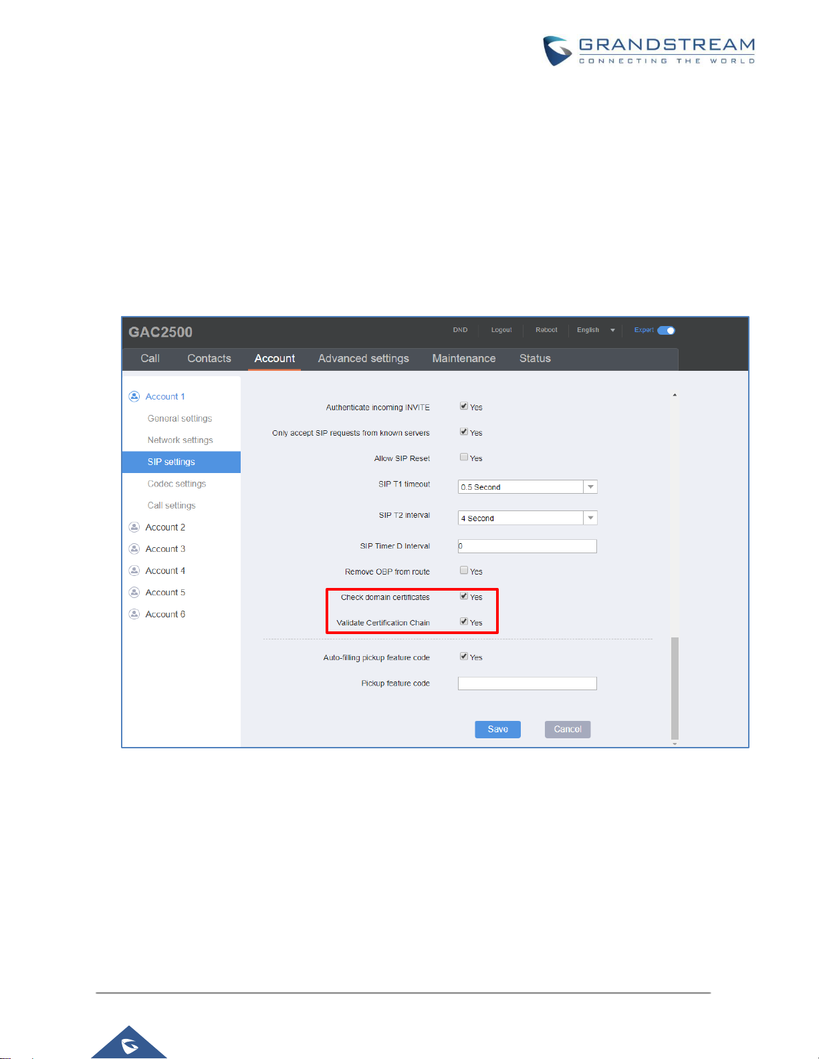Click the scrollbar down arrow
This screenshot has height=1059, width=819.
click(x=675, y=744)
